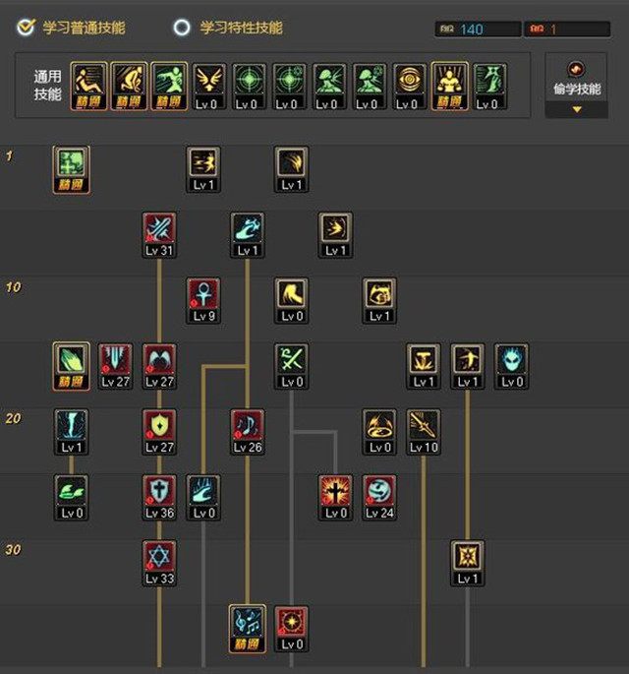Click the hexagram star skill at Lv 33
Image resolution: width=629 pixels, height=674 pixels.
point(159,563)
